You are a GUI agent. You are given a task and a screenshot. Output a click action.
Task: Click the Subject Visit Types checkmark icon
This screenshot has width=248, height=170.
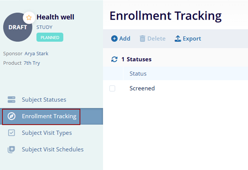[x=11, y=133]
